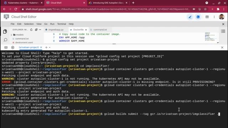Screen dimensions: 228x128
Task: Switch to Dockerfile editor tab
Action: 78,30
